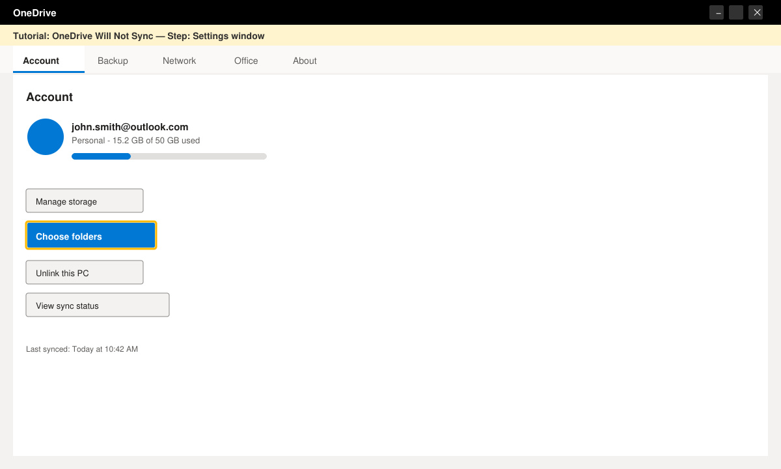Click the Last synced timestamp text

coord(82,349)
